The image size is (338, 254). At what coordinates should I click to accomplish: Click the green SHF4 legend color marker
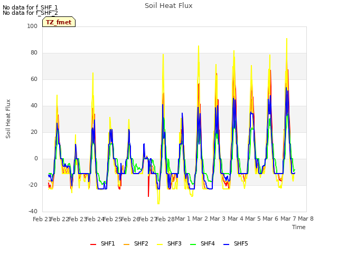[x=193, y=244]
